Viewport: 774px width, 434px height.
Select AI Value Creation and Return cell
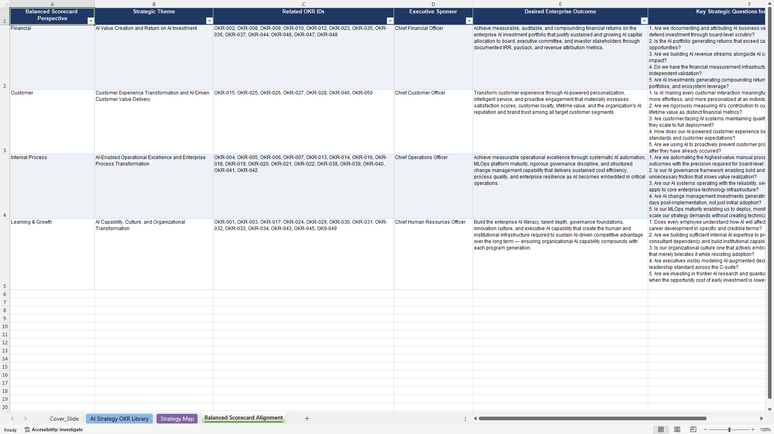(154, 57)
